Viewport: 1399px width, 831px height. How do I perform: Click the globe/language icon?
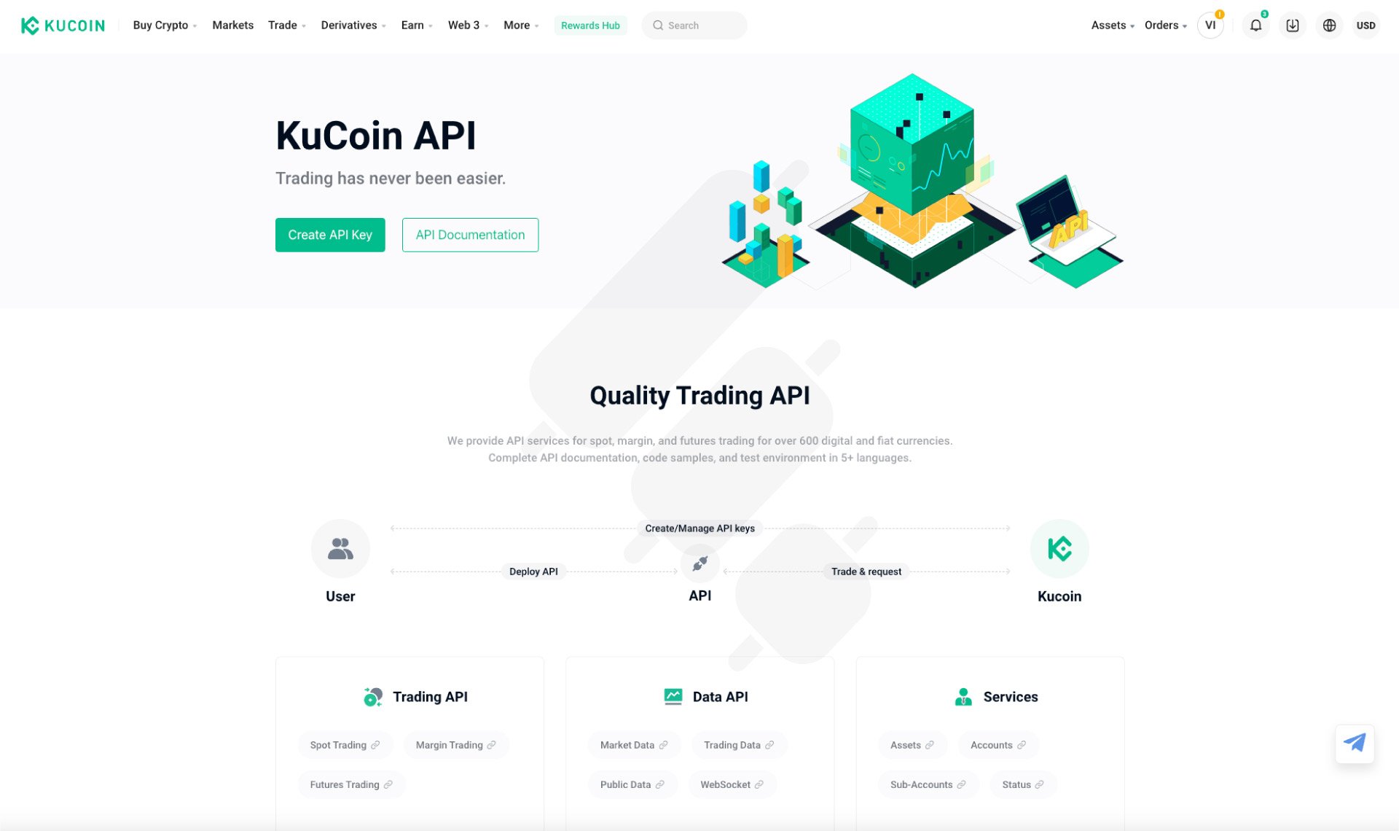coord(1329,25)
